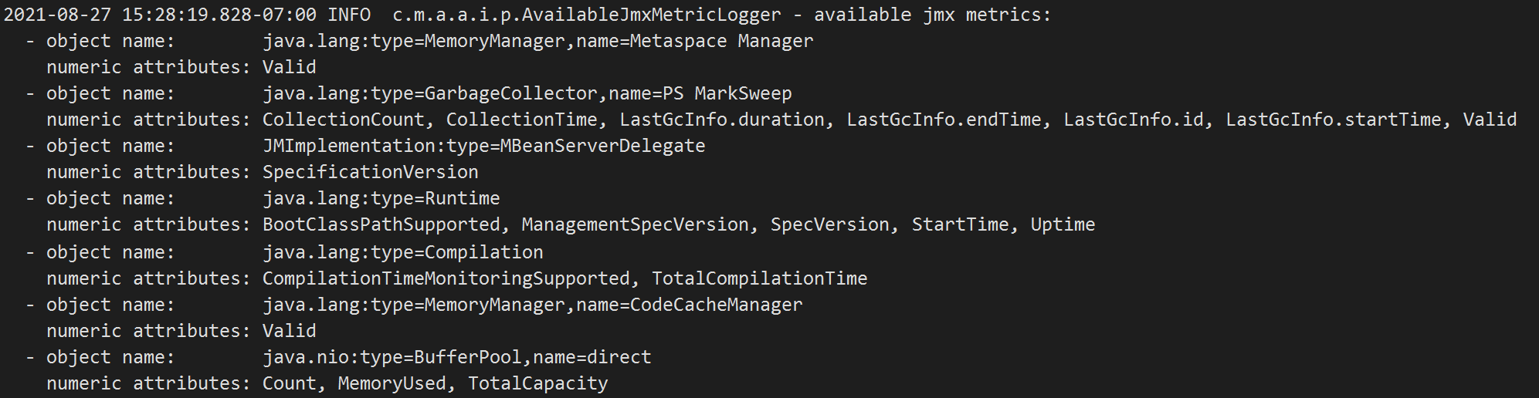Select the c.m.a.a.i.p.AvailableJmxMetricLogger class name
1539x398 pixels.
coord(587,15)
